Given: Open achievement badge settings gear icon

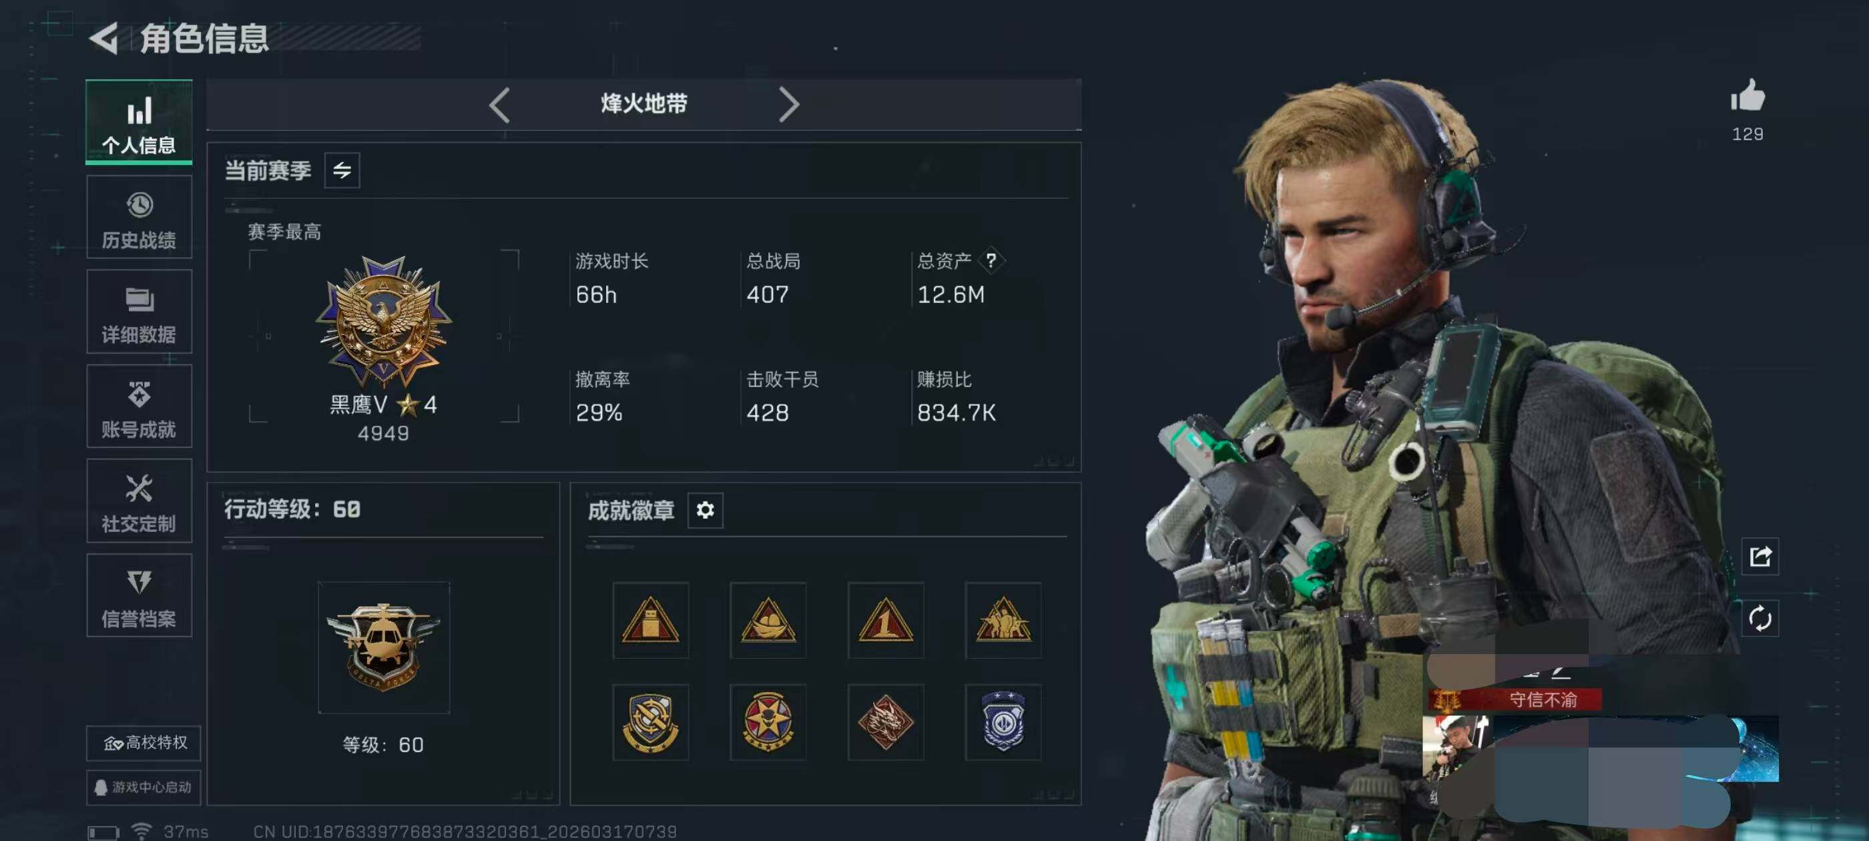Looking at the screenshot, I should pyautogui.click(x=704, y=510).
